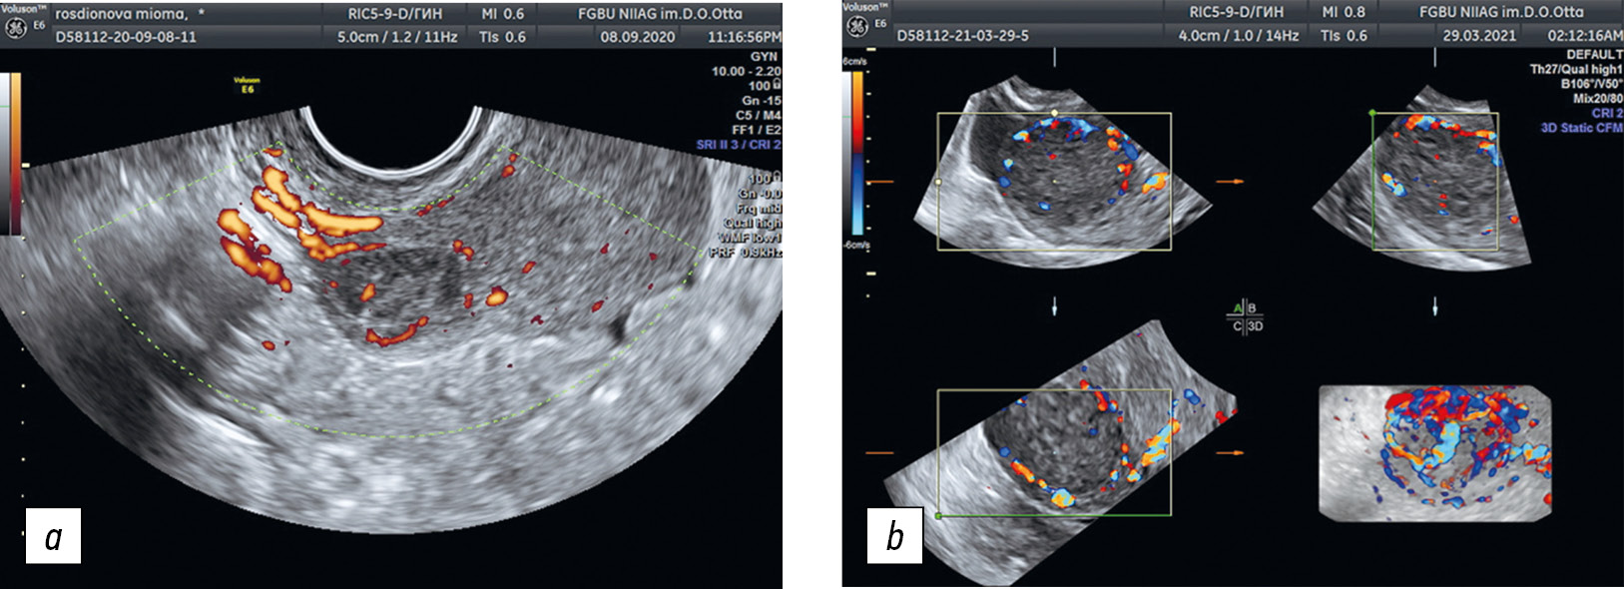Click the orange arrow right of top-left plane
The width and height of the screenshot is (1624, 589).
click(x=1231, y=182)
